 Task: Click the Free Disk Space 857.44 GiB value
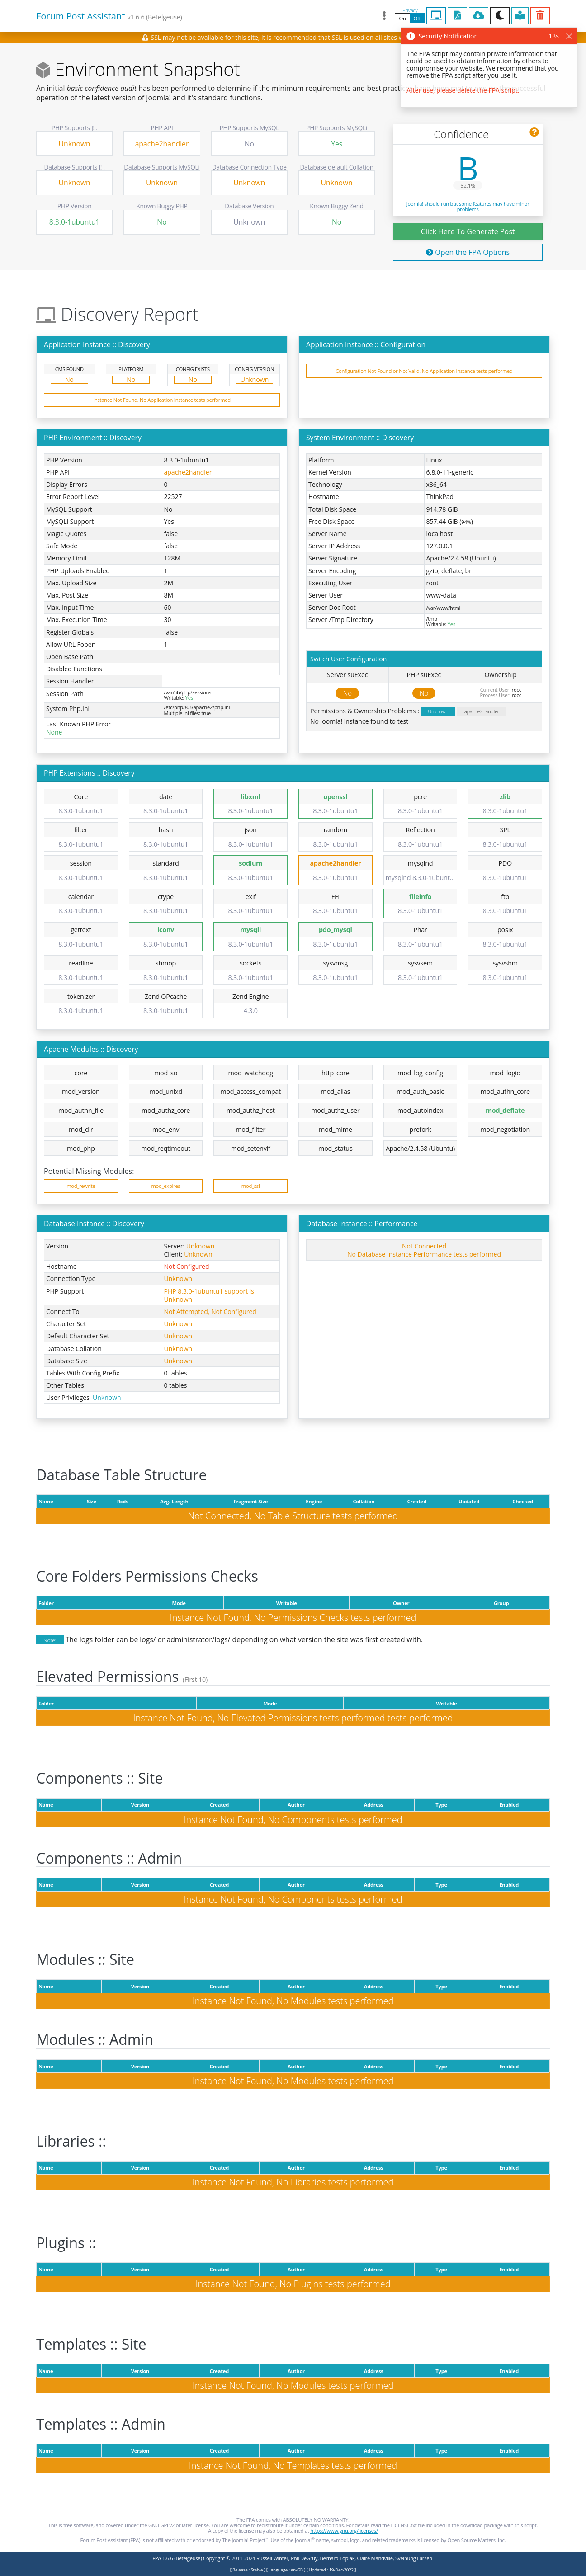[x=449, y=521]
